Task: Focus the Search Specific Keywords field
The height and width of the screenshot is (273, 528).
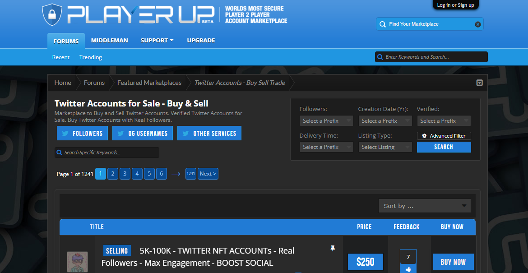Action: (x=107, y=153)
